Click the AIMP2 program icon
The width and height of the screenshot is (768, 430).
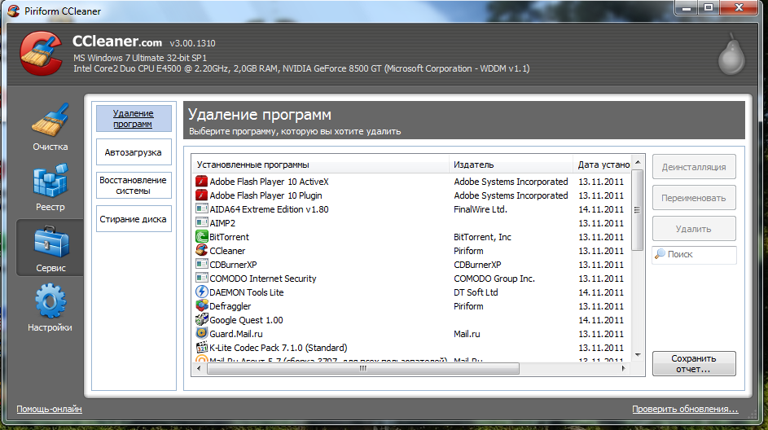[x=201, y=223]
